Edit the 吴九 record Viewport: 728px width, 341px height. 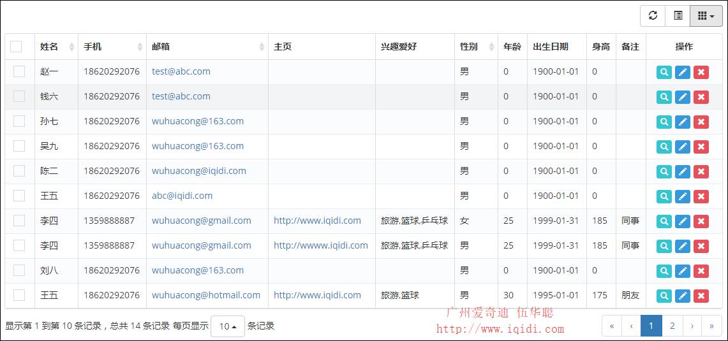683,147
